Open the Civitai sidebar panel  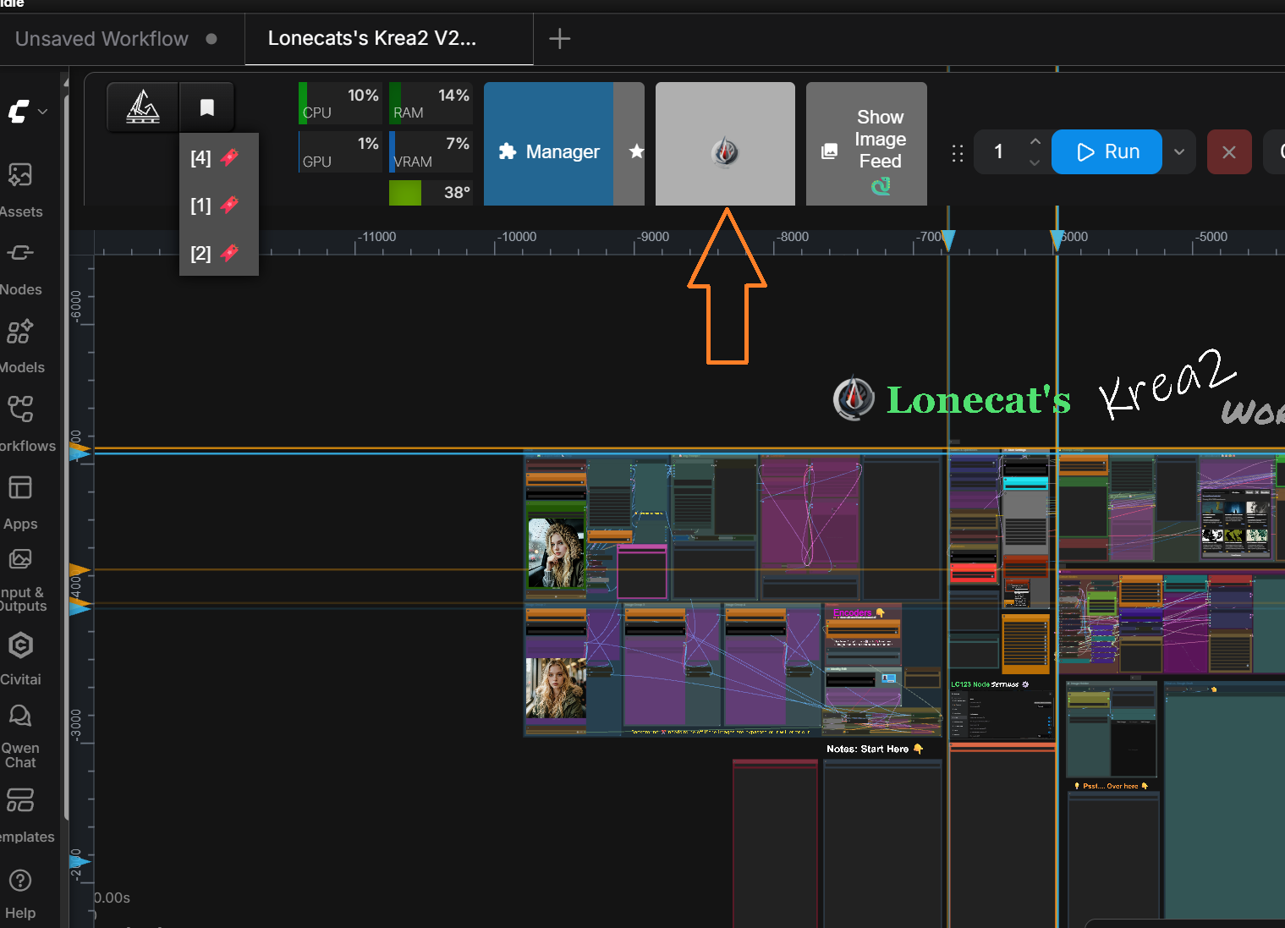[x=21, y=658]
